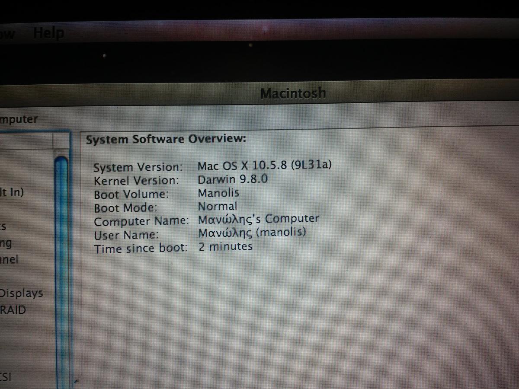Select the Manolis boot volume value

(x=218, y=192)
